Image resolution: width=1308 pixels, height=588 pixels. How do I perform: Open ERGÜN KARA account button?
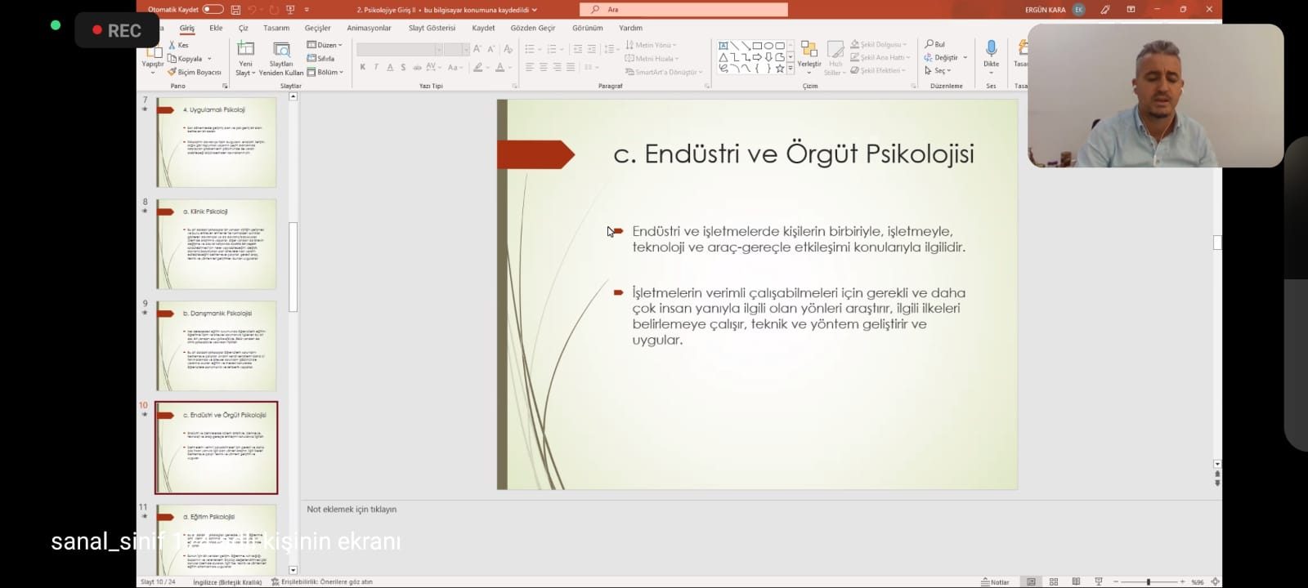pos(1055,10)
